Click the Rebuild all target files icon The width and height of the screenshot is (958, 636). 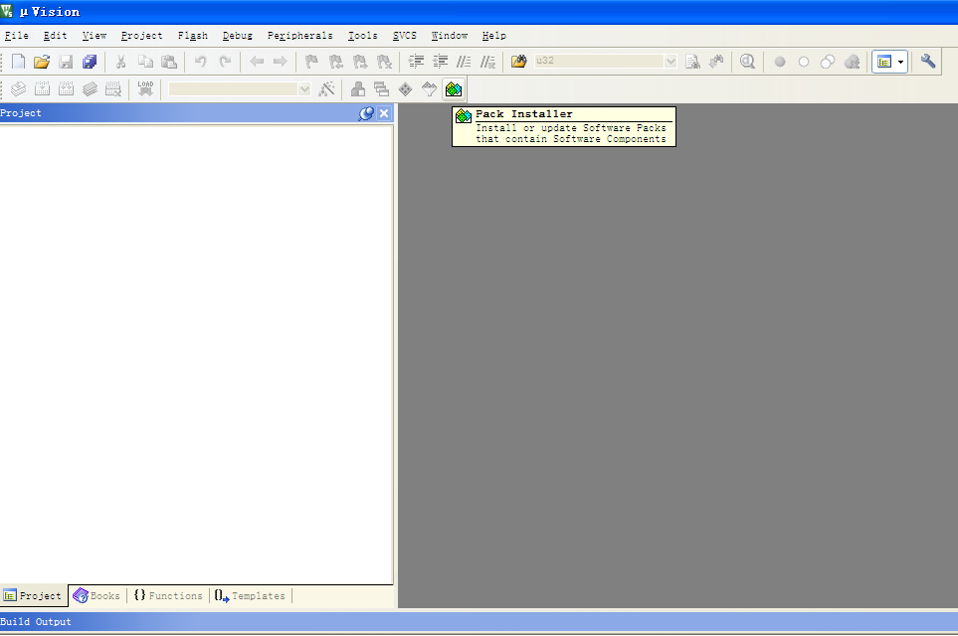pyautogui.click(x=66, y=89)
